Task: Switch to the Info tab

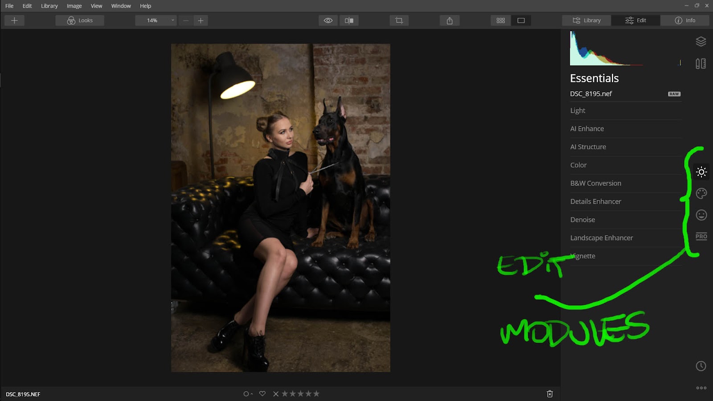Action: coord(685,20)
